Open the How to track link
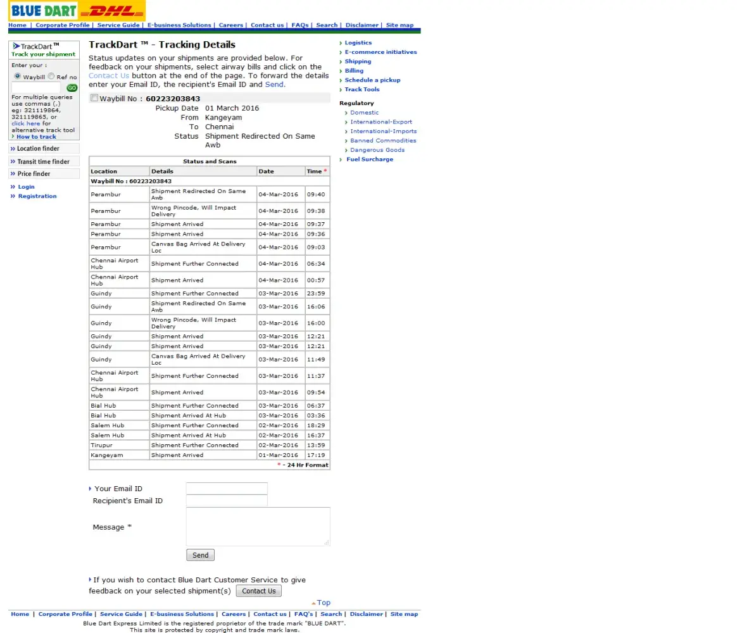 [37, 137]
